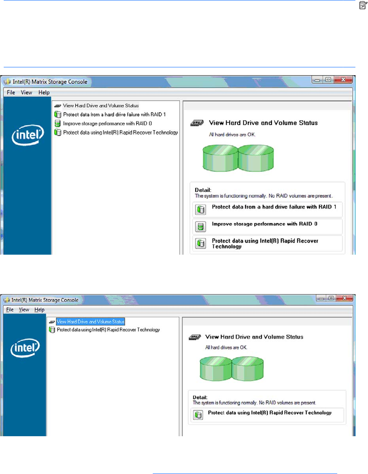Click upper window title bar app icon
The image size is (368, 474).
tap(7, 82)
